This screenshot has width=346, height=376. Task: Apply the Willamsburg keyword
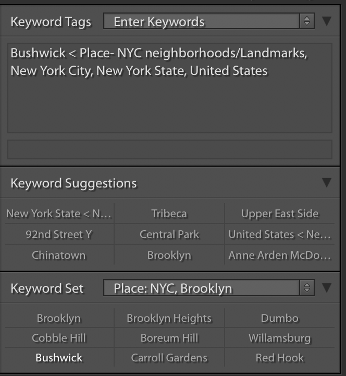click(x=280, y=338)
